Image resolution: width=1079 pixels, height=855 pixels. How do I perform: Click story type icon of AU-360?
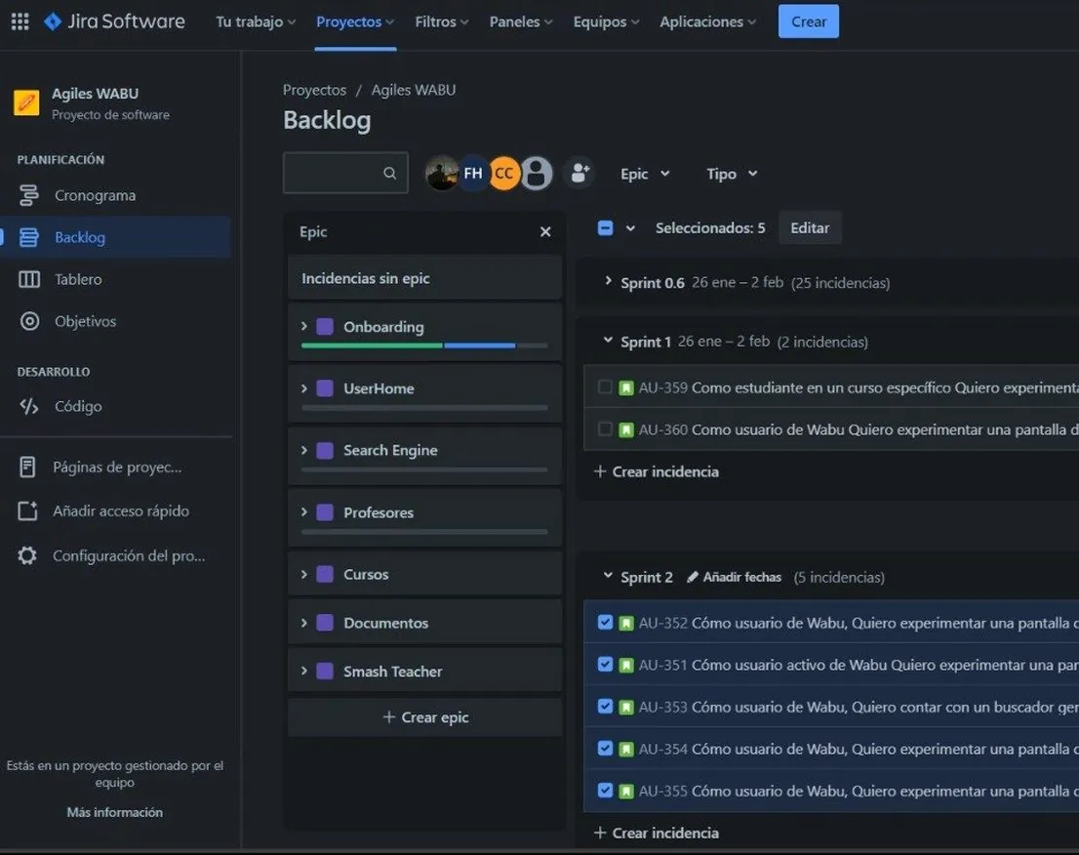(x=626, y=430)
